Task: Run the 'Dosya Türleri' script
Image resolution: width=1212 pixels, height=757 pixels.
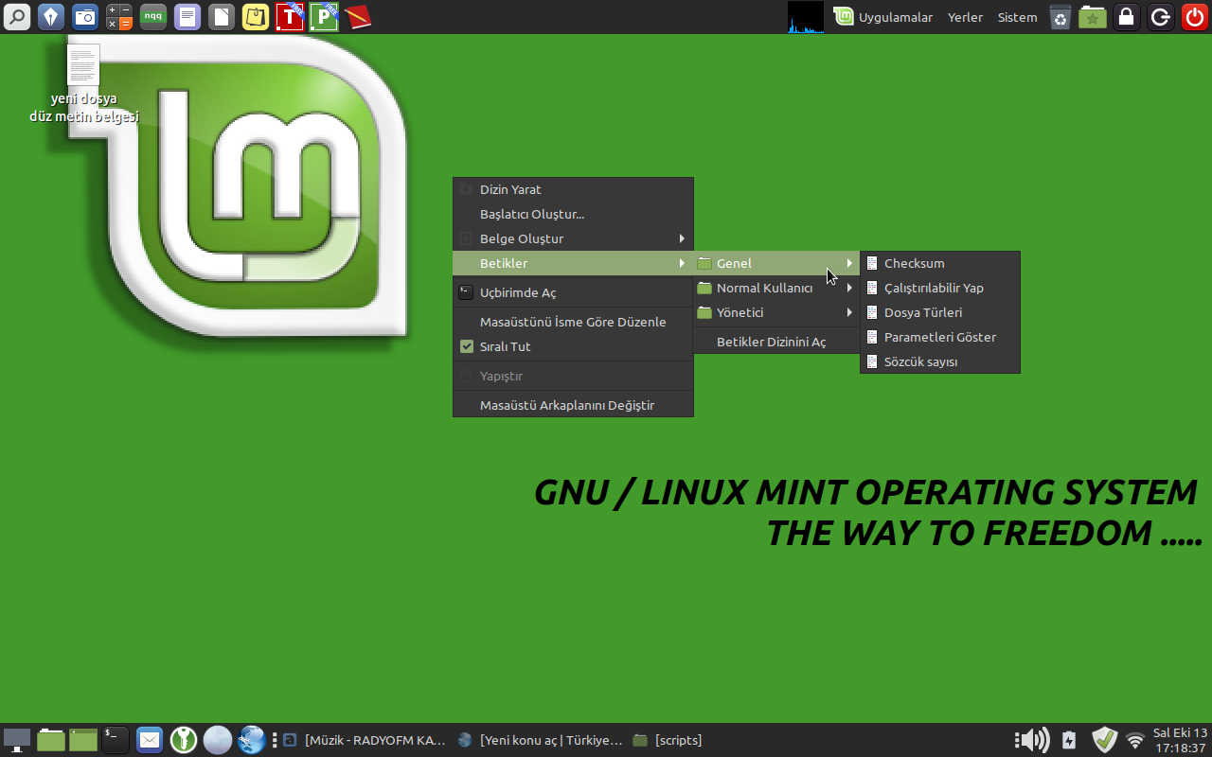Action: [x=940, y=312]
